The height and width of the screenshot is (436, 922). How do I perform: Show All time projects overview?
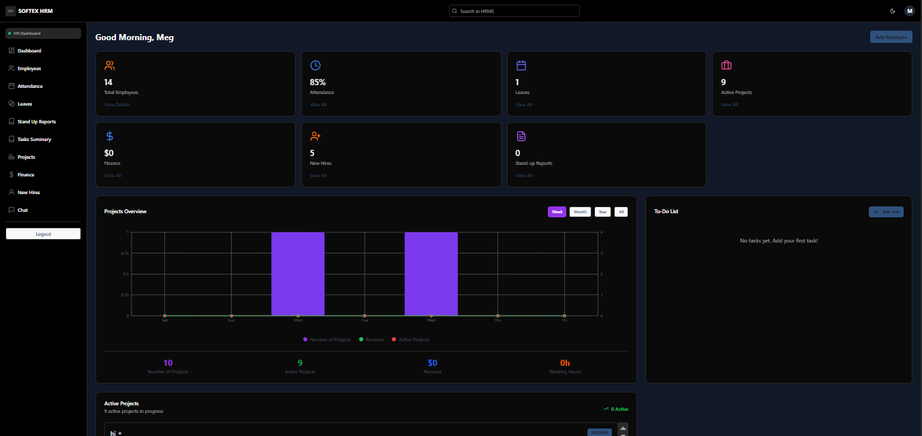pos(621,212)
